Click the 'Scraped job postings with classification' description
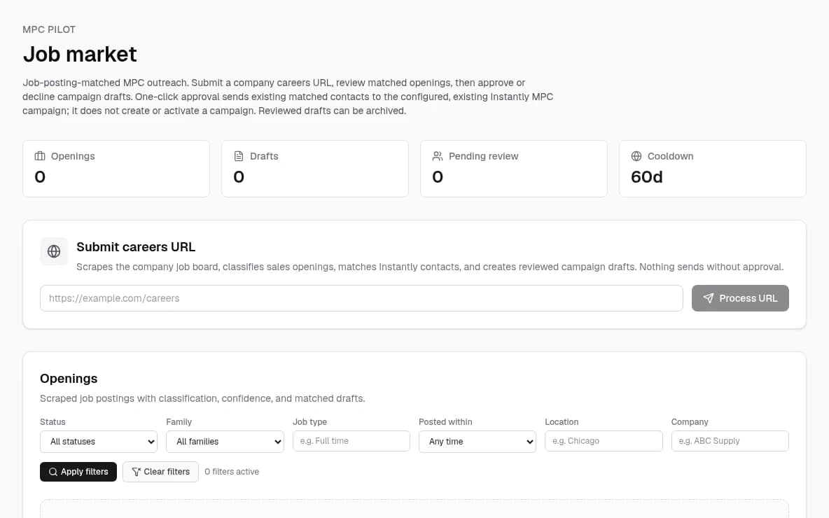Screen dimensions: 829x518 point(202,398)
